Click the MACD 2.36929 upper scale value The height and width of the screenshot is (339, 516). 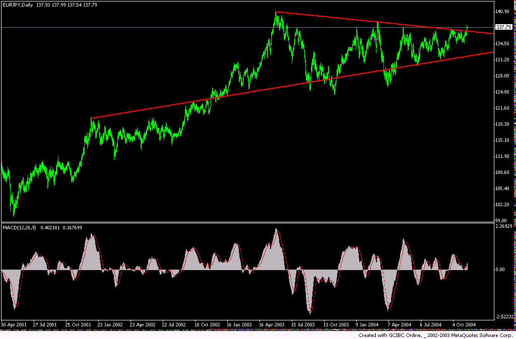point(505,226)
